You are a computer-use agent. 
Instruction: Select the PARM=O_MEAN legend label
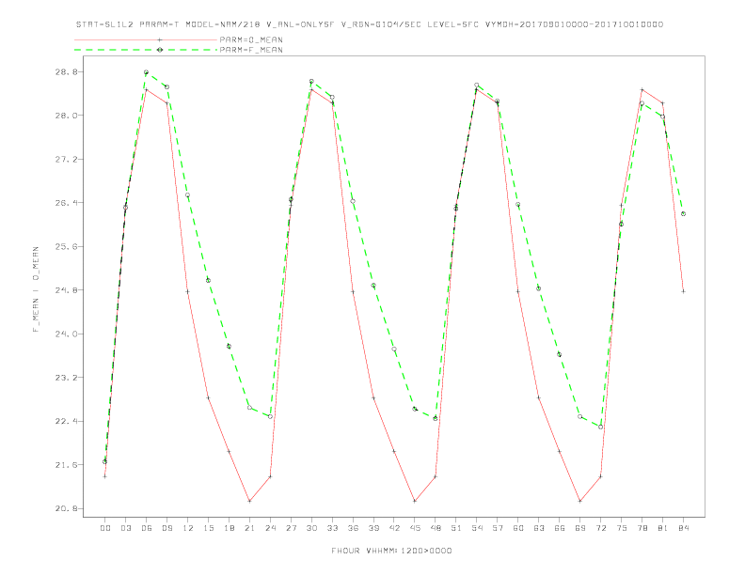(251, 39)
